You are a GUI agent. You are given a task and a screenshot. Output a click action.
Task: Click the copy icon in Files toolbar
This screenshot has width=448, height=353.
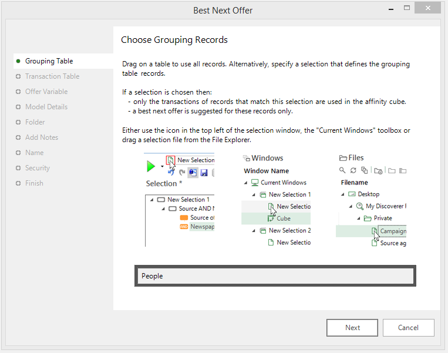click(364, 170)
